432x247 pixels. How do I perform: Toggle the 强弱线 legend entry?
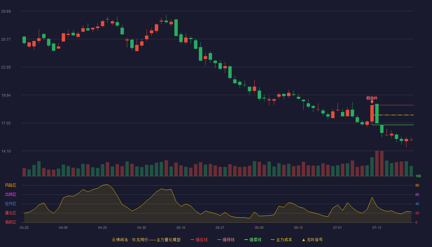point(226,240)
